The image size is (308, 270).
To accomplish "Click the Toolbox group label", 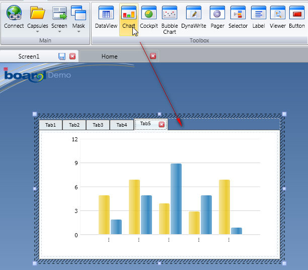I will pyautogui.click(x=199, y=40).
